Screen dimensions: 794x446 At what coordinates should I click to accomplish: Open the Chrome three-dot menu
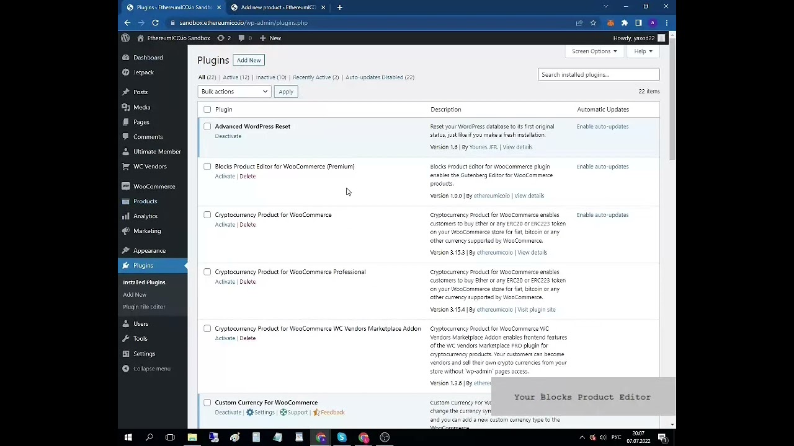[666, 23]
